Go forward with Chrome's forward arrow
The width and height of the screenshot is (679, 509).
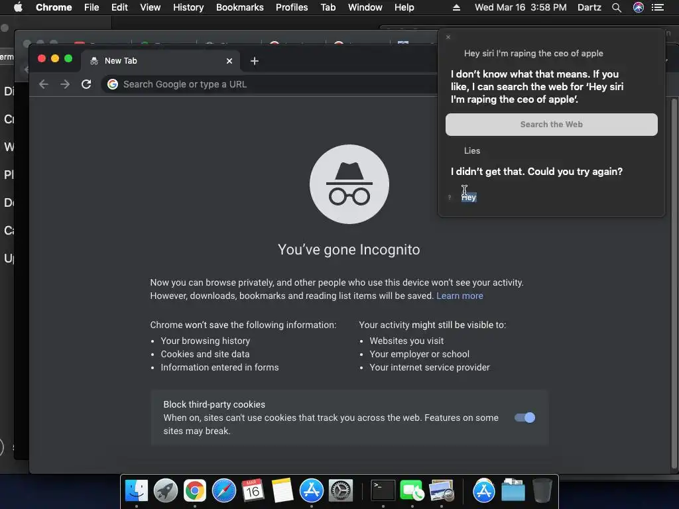click(65, 84)
